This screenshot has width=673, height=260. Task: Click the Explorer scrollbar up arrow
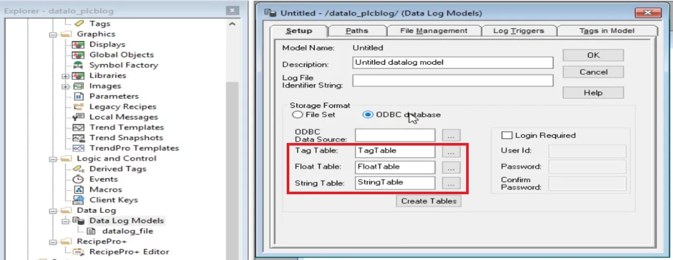pyautogui.click(x=232, y=24)
